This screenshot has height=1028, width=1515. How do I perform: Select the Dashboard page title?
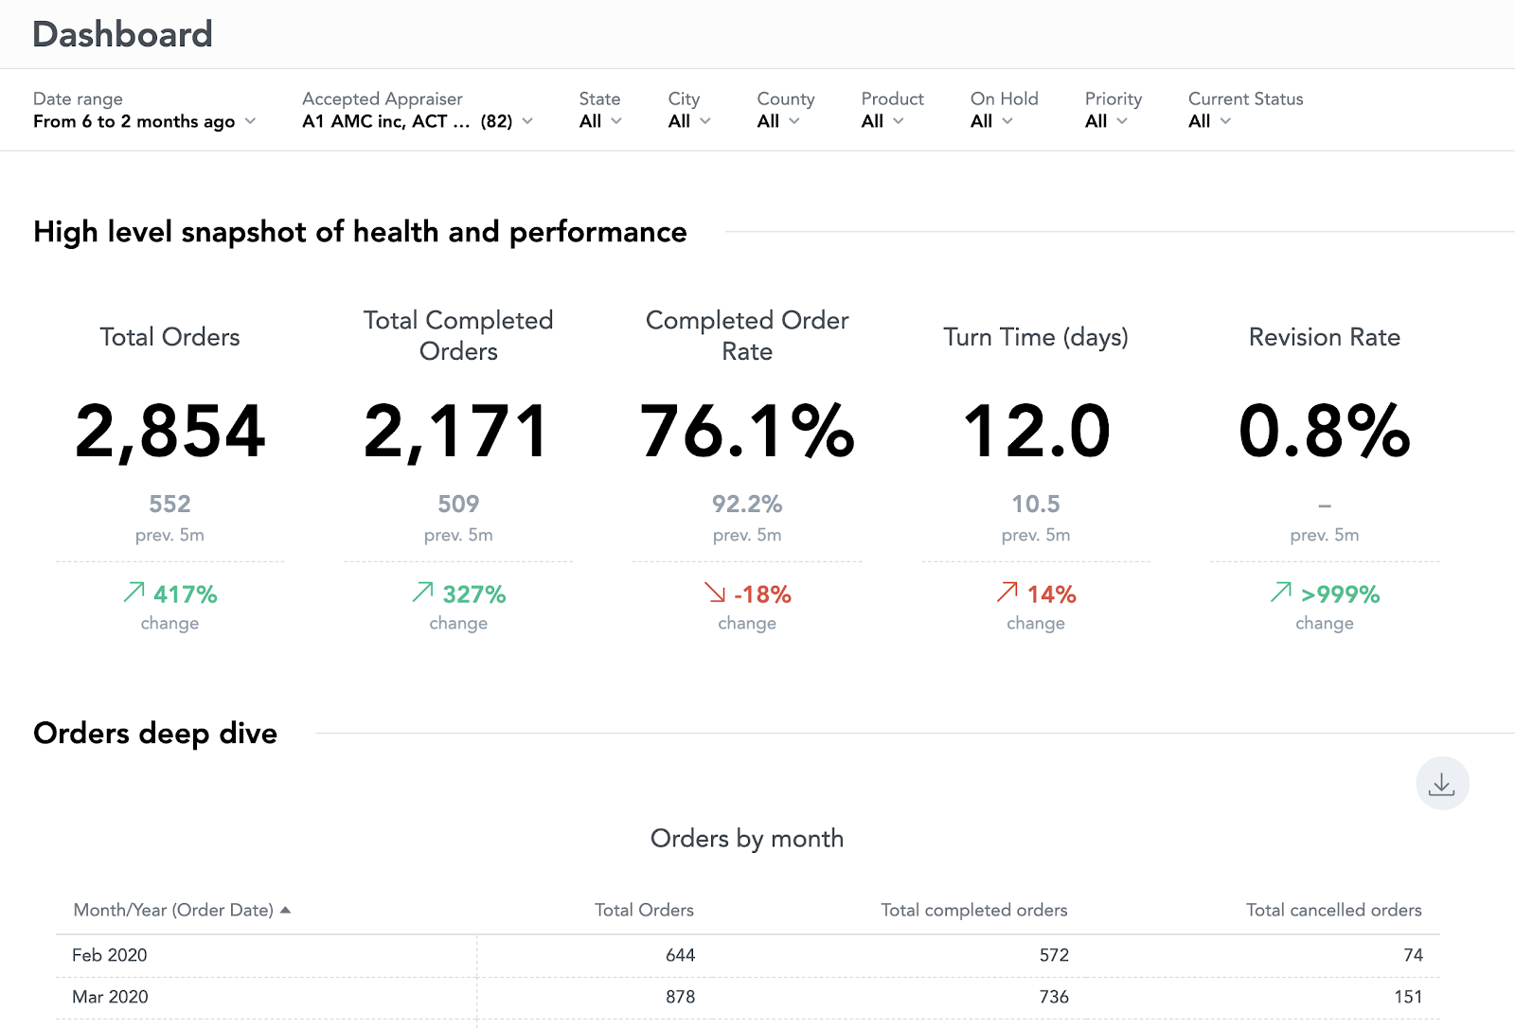pyautogui.click(x=122, y=34)
